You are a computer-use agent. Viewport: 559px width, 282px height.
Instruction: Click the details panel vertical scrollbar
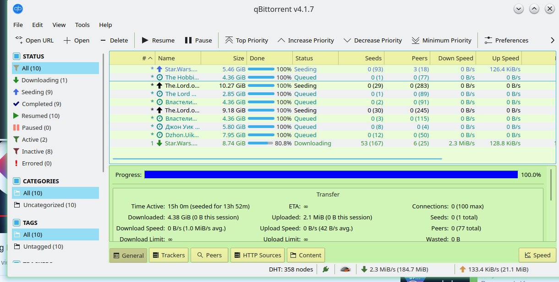point(551,185)
